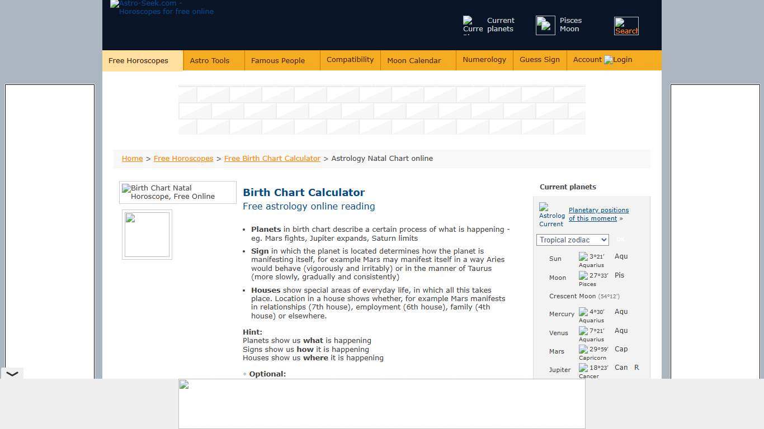This screenshot has width=764, height=429.
Task: Open the Numerology section
Action: tap(484, 59)
